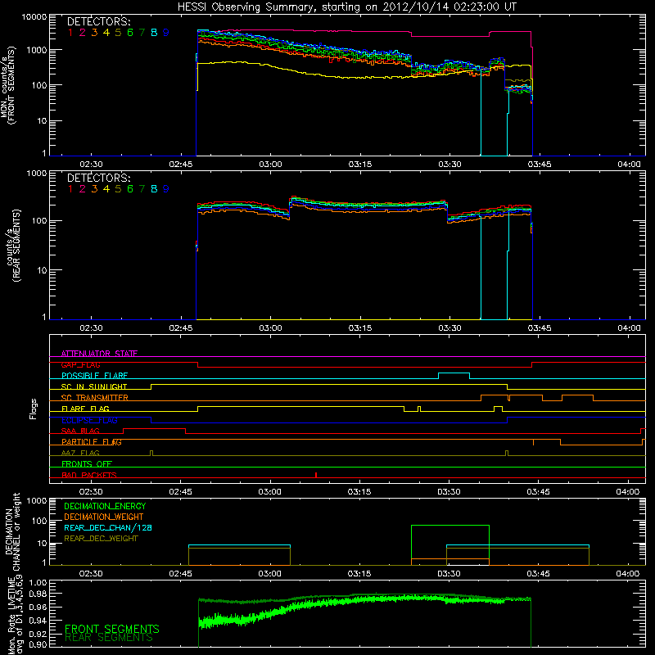Click detector '4' legend in front segments panel
The image size is (655, 655).
(x=106, y=33)
